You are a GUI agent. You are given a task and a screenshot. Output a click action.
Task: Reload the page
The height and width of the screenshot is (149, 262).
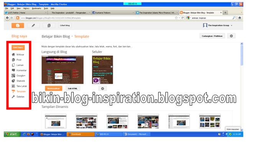tap(183, 18)
